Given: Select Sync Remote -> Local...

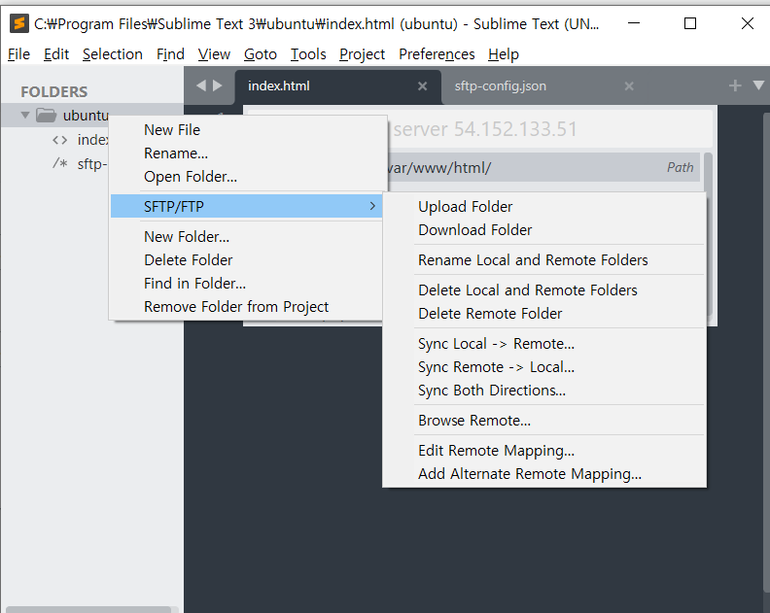Looking at the screenshot, I should pyautogui.click(x=544, y=366).
